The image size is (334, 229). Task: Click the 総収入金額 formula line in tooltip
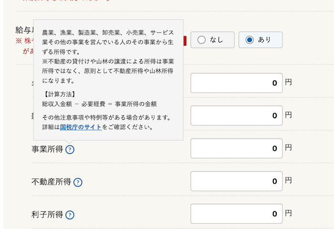coord(99,104)
